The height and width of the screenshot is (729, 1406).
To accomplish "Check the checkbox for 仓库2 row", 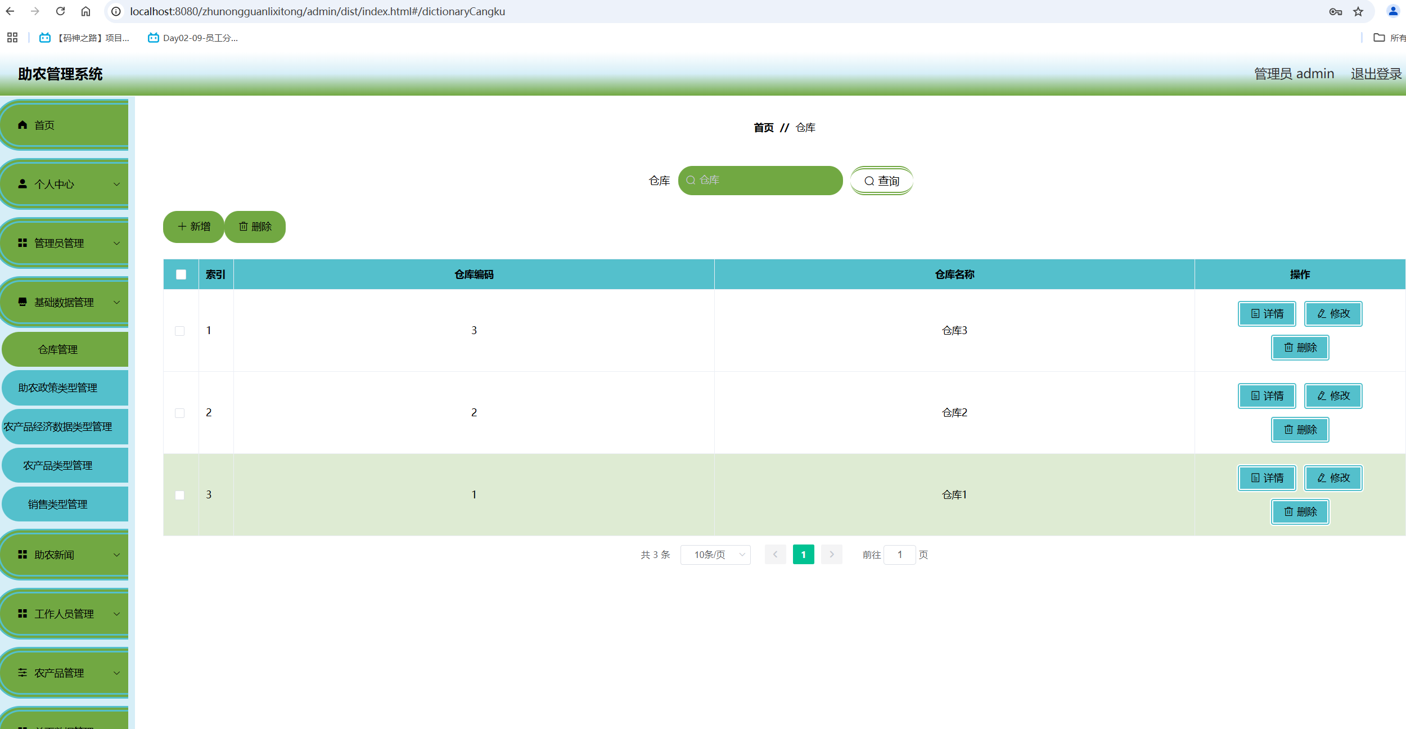I will pyautogui.click(x=180, y=413).
